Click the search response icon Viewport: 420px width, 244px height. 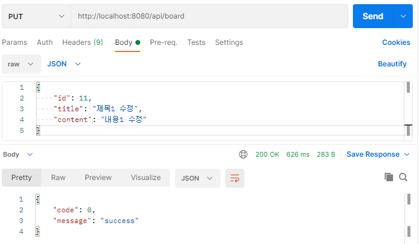(x=403, y=177)
